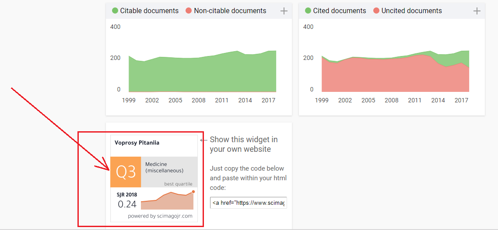Click the orange Q3 quartile badge
Image resolution: width=498 pixels, height=231 pixels.
[126, 171]
